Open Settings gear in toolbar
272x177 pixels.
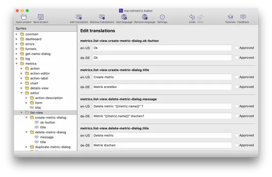pyautogui.click(x=162, y=17)
